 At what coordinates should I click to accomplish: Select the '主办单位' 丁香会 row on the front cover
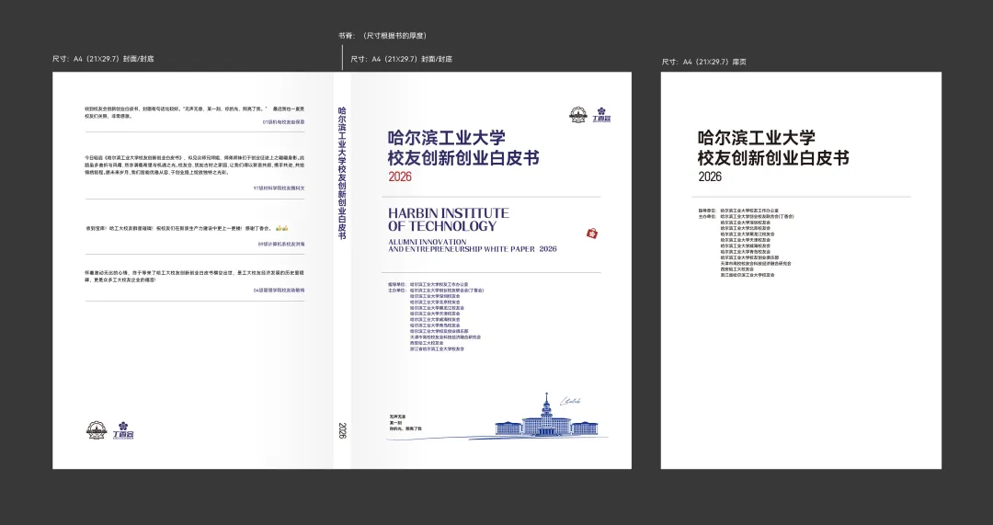pyautogui.click(x=436, y=290)
